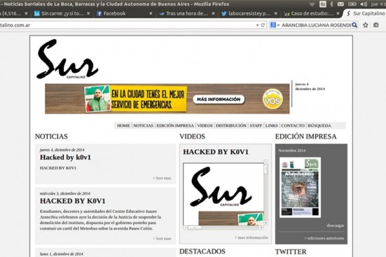
Task: Open the search engine selector dropdown
Action: (x=275, y=25)
